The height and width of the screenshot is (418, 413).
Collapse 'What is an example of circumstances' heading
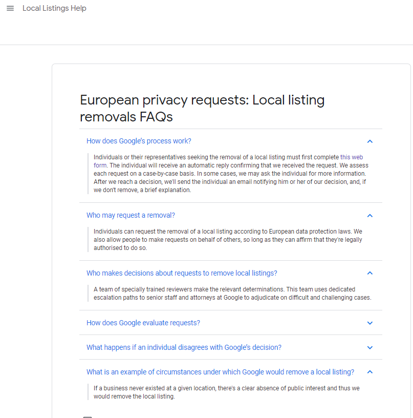pyautogui.click(x=220, y=372)
